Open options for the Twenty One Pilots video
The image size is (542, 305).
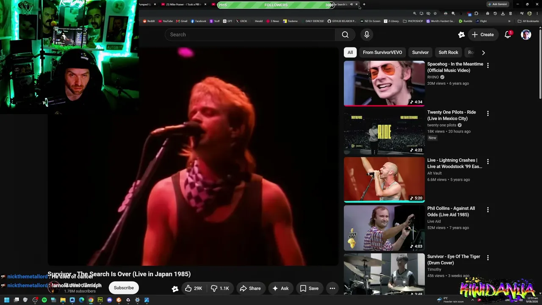tap(488, 114)
